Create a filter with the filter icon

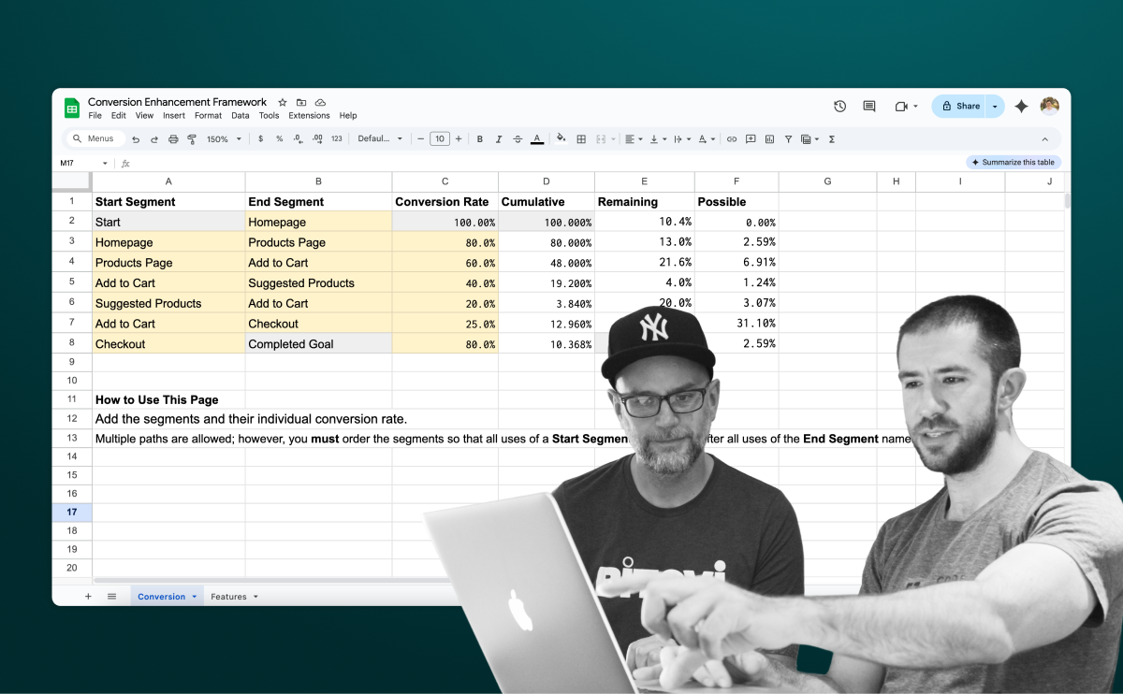[791, 138]
